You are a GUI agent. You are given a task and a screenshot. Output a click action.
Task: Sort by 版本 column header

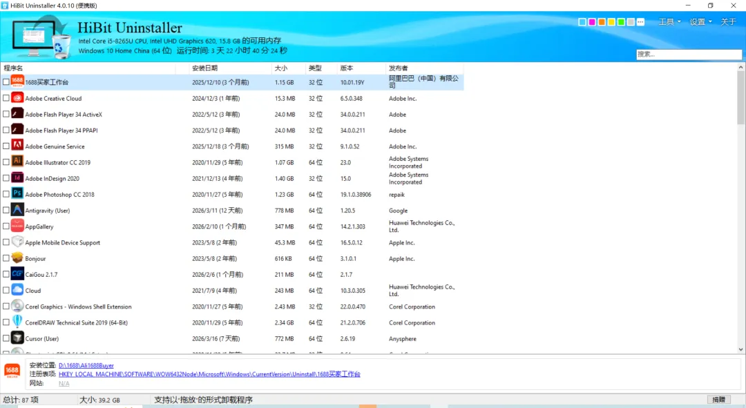point(361,68)
